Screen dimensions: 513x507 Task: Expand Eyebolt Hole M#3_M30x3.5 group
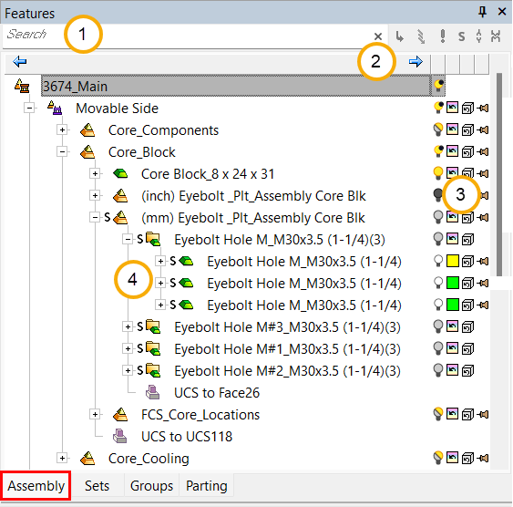coord(128,326)
